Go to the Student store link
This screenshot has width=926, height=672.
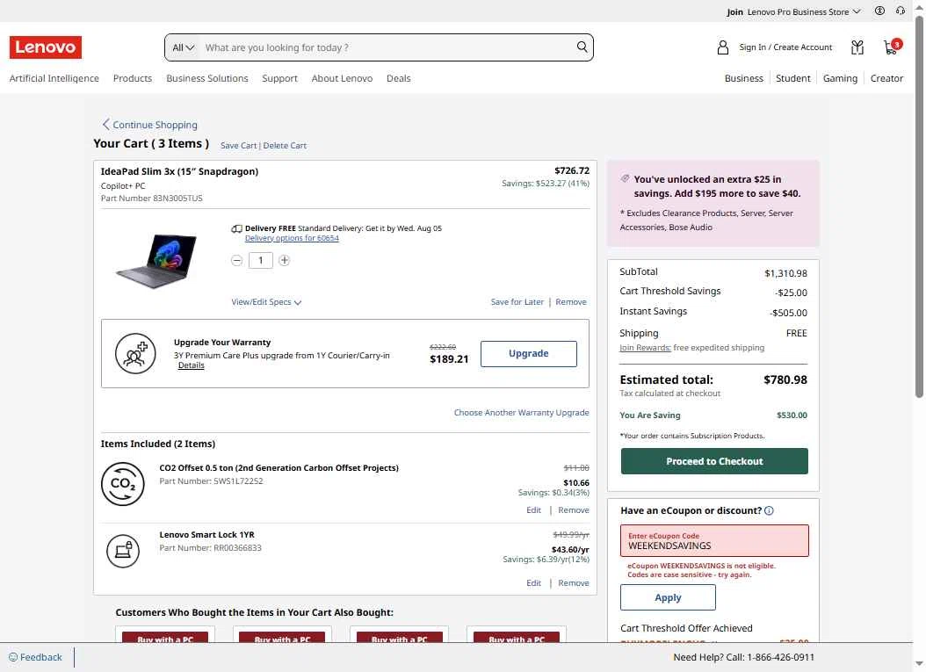[793, 78]
